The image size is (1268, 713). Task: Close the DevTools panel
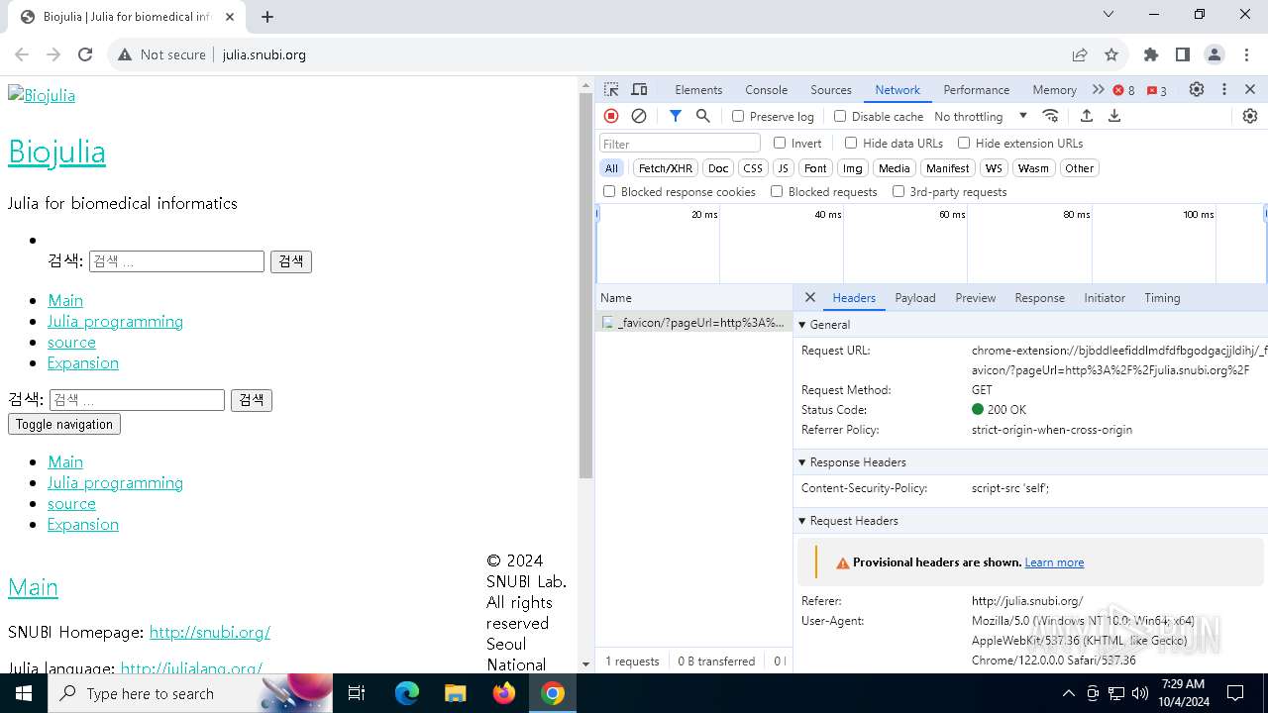(1250, 89)
